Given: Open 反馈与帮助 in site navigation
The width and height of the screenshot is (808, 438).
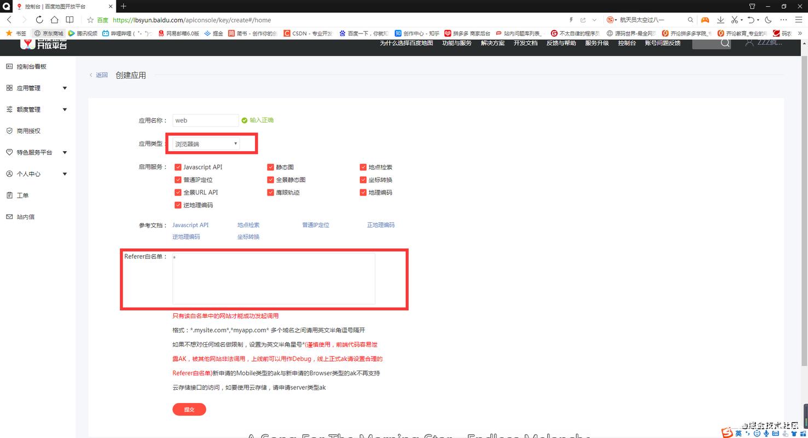Looking at the screenshot, I should (561, 43).
